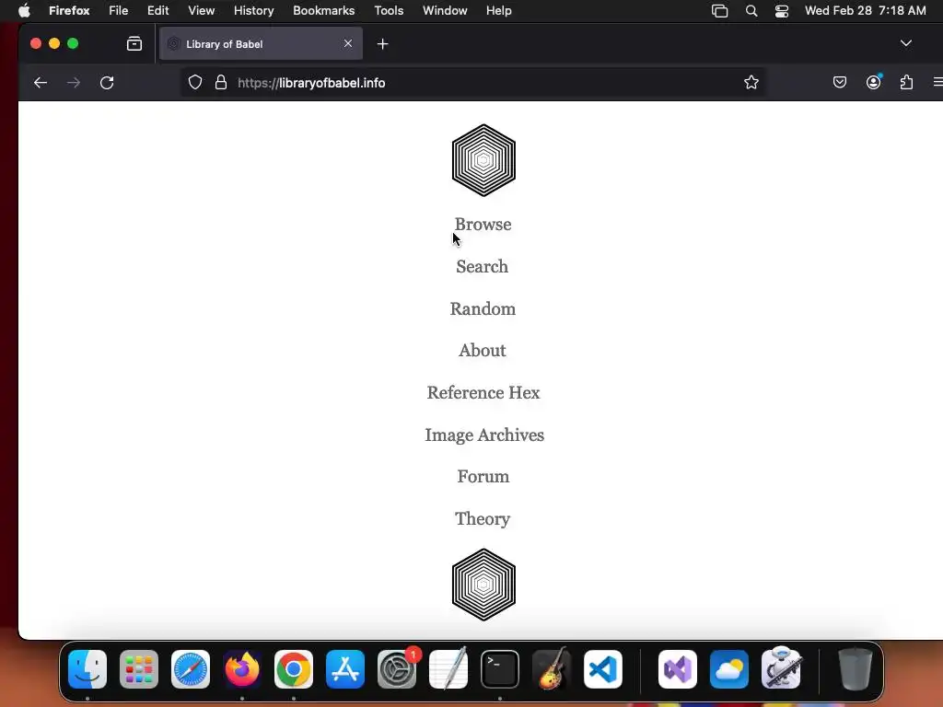This screenshot has width=943, height=707.
Task: Open the Window menu
Action: [445, 11]
